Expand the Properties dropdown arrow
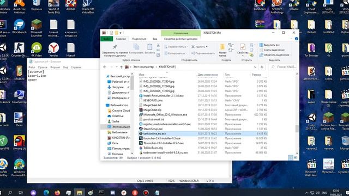Image resolution: width=349 pixels, height=196 pixels. (243, 56)
